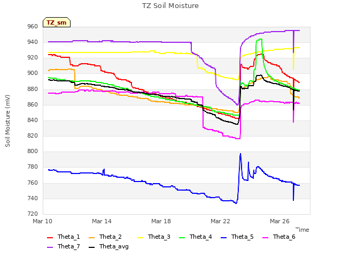Screen dimensions: 342x257
Task: Click the Mar 10 x-axis tick label
Action: [x=43, y=221]
